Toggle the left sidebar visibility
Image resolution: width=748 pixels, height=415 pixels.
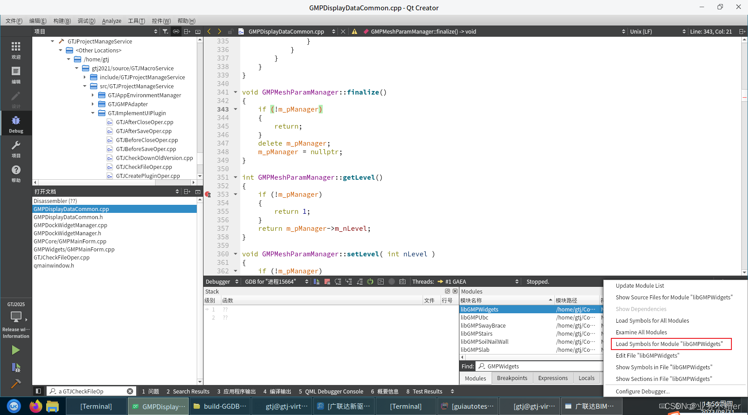[39, 391]
